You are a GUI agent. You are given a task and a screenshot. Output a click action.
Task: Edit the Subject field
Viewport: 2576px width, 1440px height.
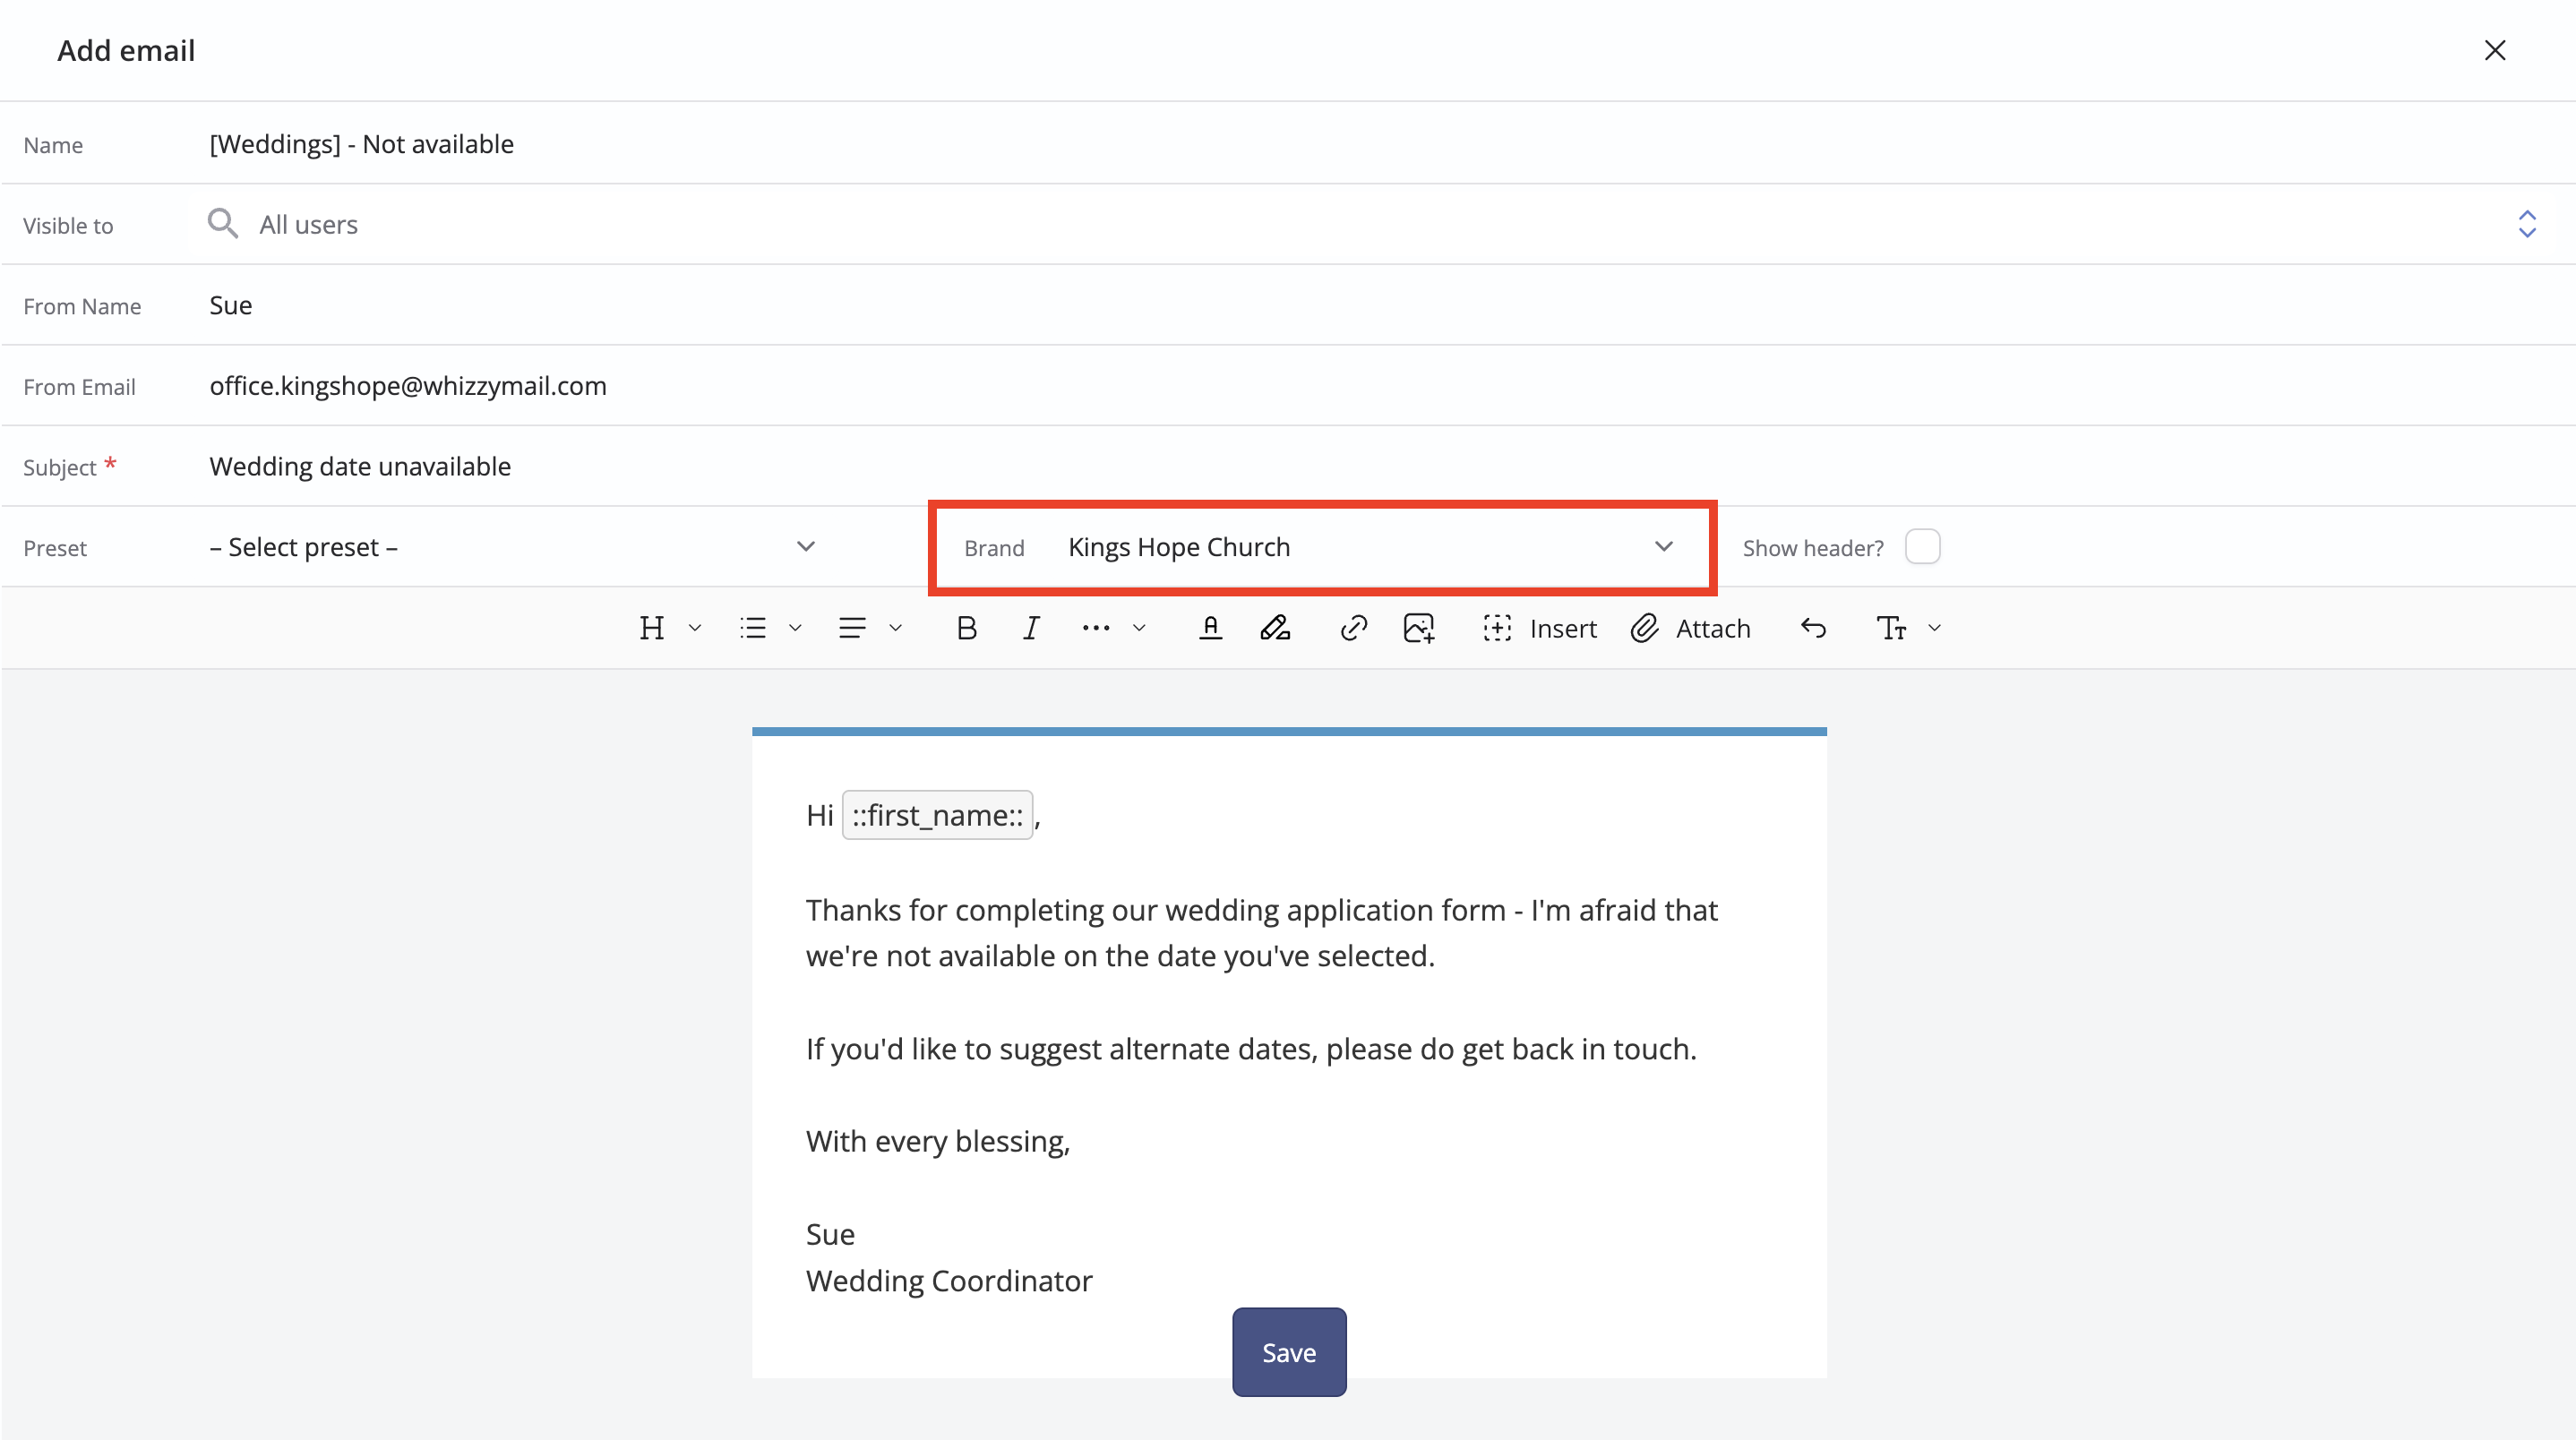pos(1380,466)
